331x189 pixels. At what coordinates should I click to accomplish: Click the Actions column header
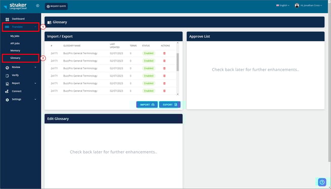(x=165, y=46)
